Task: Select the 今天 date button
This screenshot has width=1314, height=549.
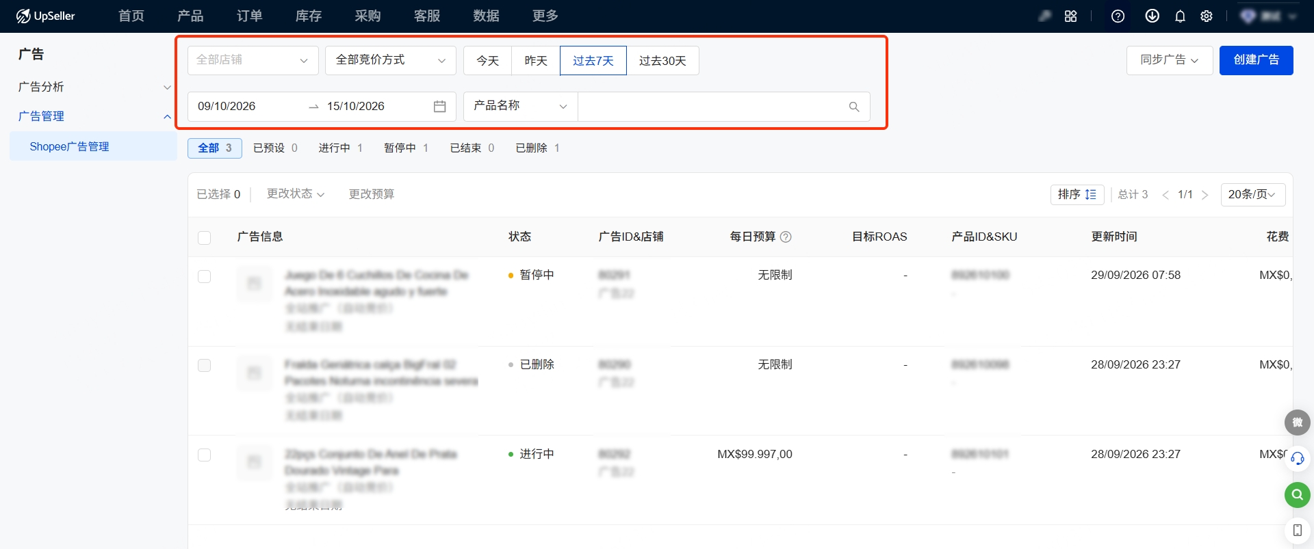Action: [x=488, y=61]
